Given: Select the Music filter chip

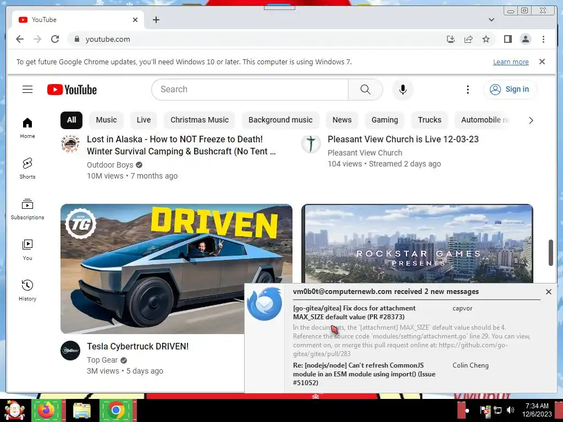Looking at the screenshot, I should [106, 120].
